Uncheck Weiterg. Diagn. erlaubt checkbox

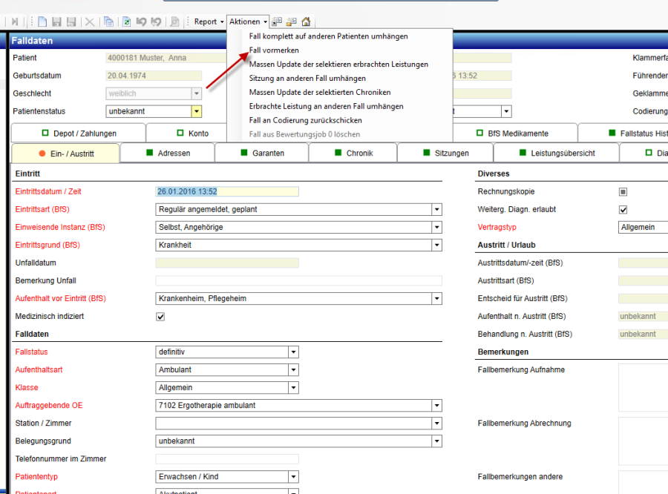click(x=623, y=210)
